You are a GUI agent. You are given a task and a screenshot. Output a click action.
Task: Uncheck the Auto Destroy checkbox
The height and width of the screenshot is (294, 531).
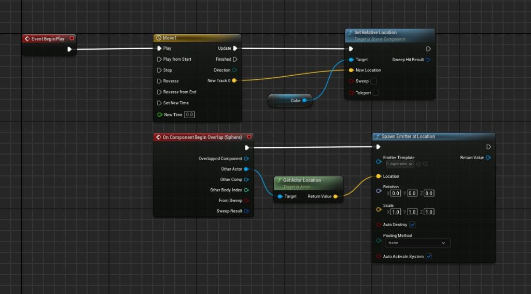tap(412, 225)
